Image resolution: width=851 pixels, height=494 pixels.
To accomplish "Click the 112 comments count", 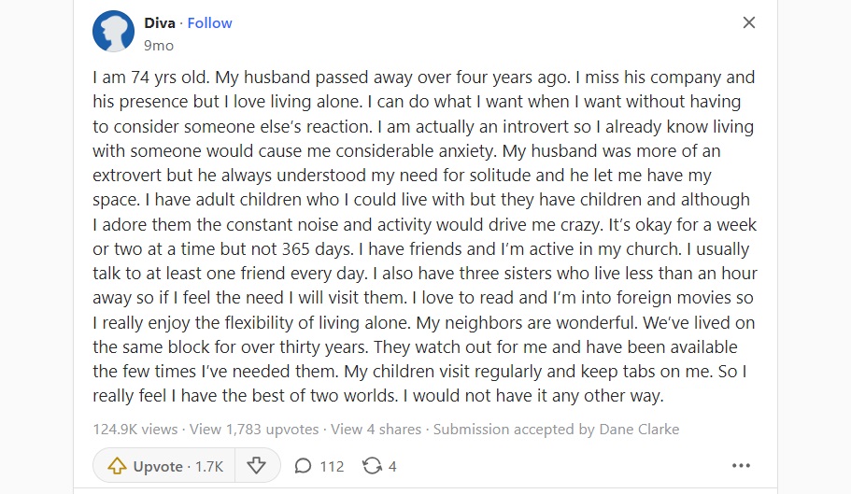I will coord(332,466).
